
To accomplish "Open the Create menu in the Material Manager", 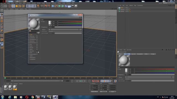I will coord(7,84).
